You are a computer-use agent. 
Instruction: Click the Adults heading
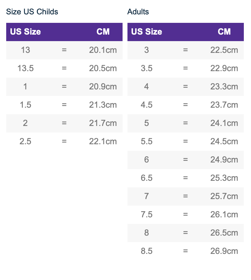138,12
